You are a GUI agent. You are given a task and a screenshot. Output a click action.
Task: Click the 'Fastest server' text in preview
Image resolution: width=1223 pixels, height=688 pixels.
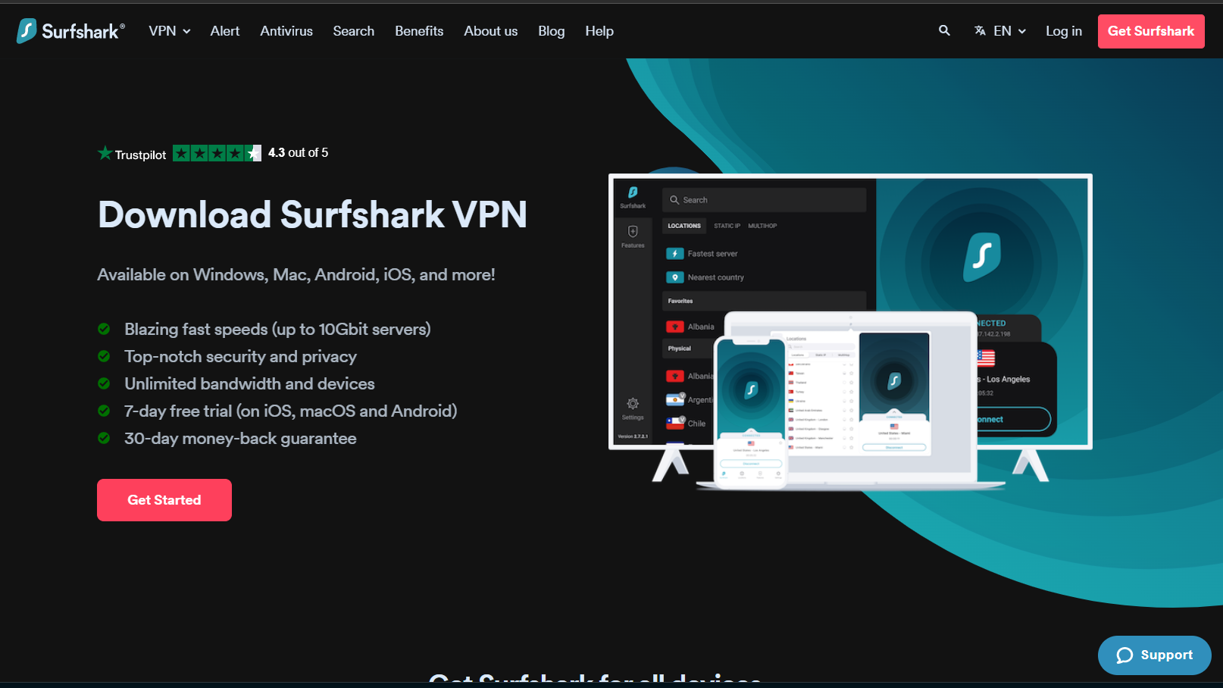click(712, 254)
